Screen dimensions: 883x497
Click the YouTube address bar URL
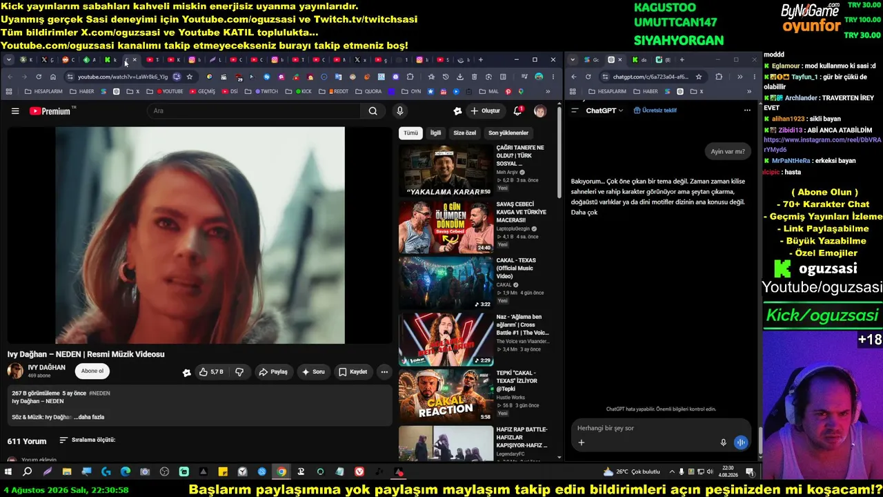[122, 77]
